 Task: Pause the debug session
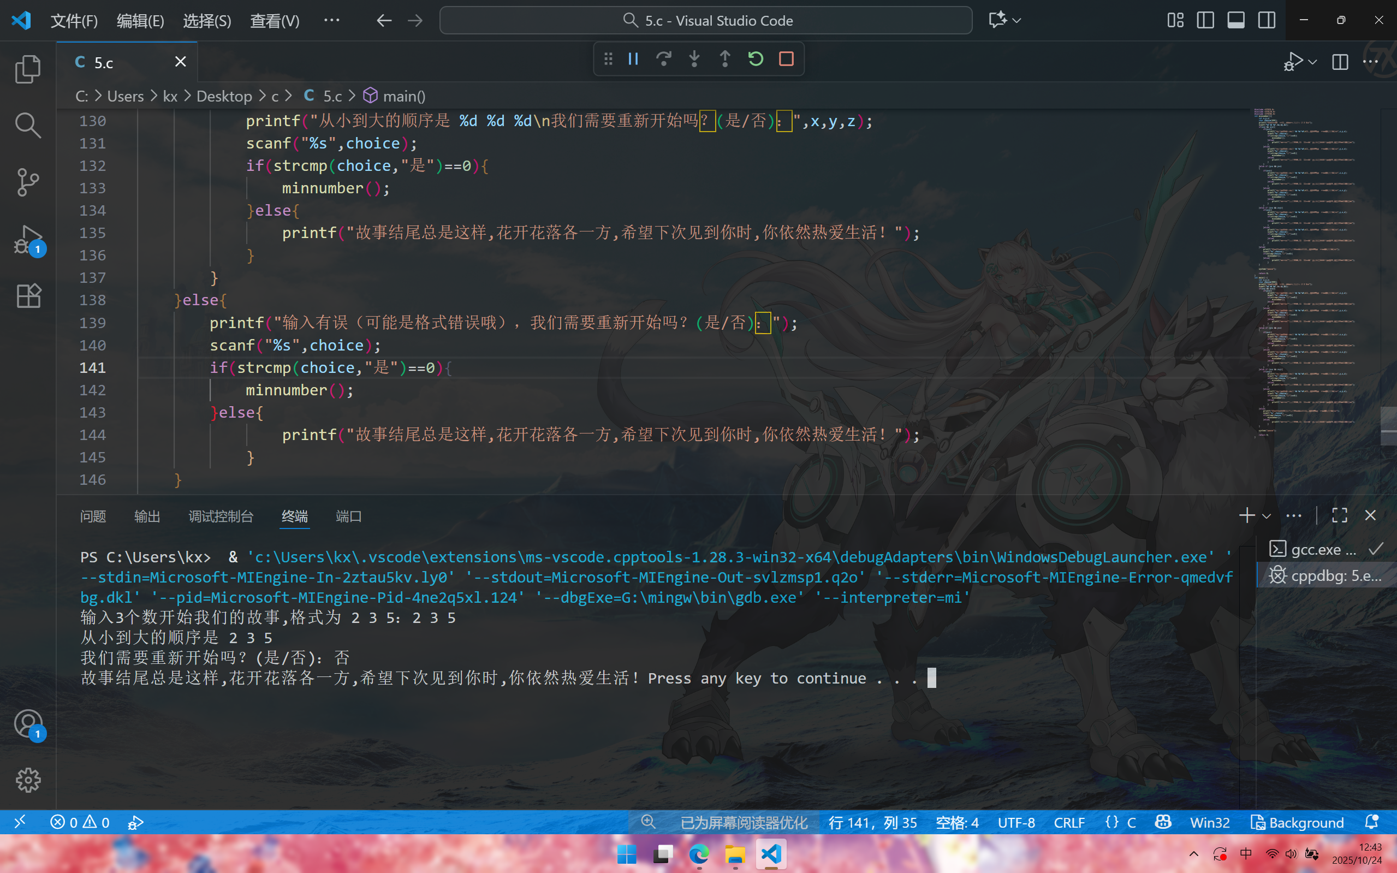point(633,59)
